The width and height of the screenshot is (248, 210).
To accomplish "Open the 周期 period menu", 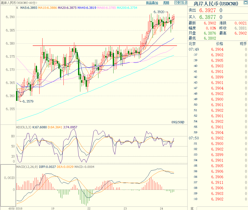I will click(x=166, y=3).
